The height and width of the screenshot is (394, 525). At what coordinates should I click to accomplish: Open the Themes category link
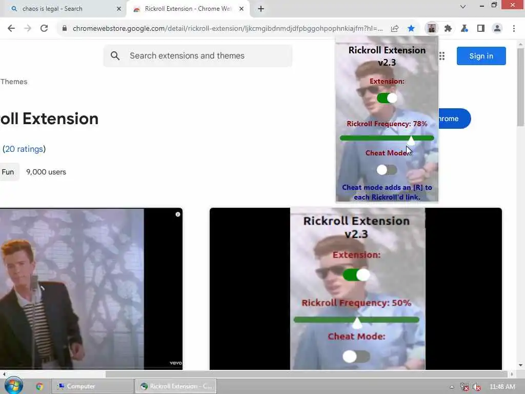point(14,82)
